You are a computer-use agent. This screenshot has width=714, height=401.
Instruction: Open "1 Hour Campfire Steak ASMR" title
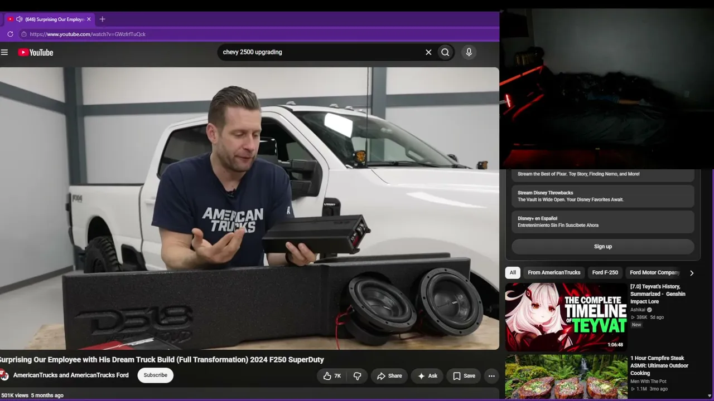[659, 366]
